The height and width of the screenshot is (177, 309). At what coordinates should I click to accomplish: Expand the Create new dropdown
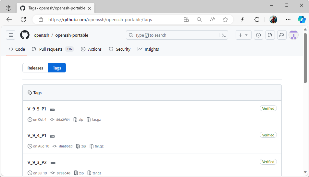[x=243, y=35]
